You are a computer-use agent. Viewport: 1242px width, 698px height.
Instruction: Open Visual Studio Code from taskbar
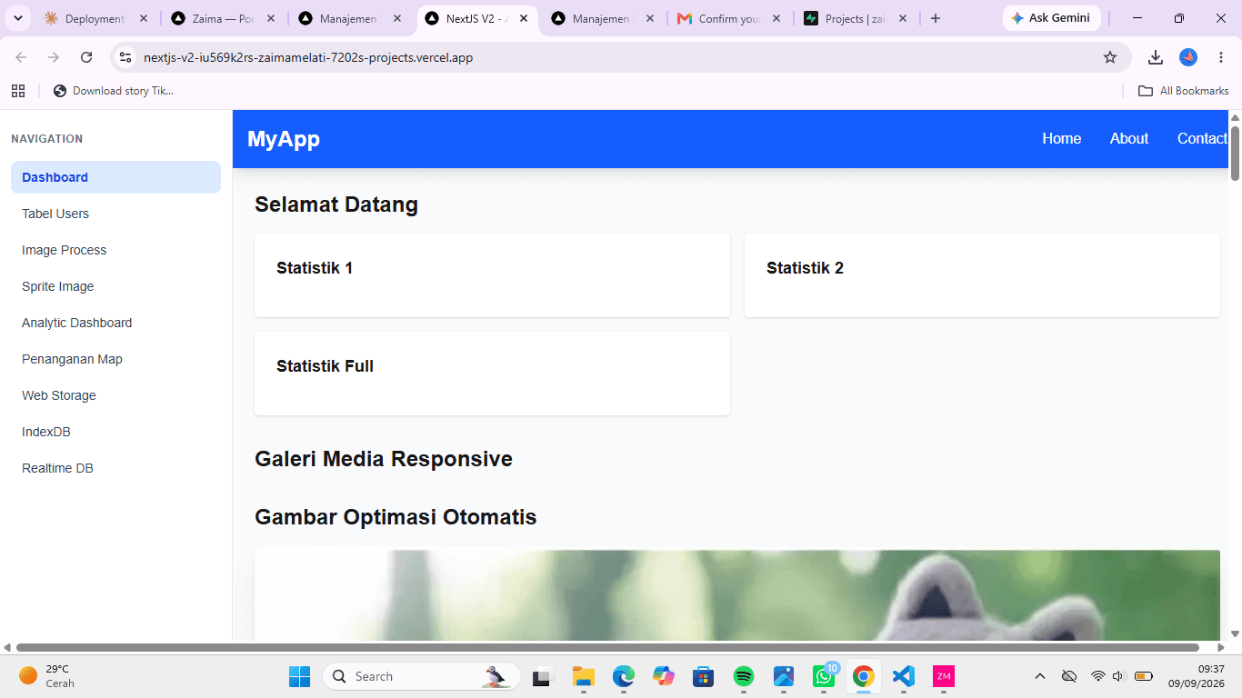pyautogui.click(x=903, y=676)
